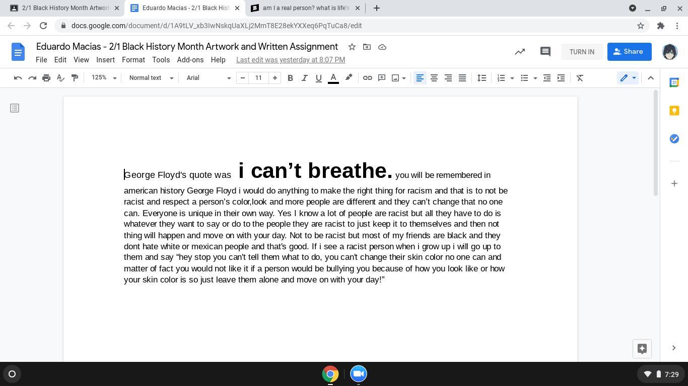This screenshot has height=386, width=688.
Task: Open Zoom from the shelf
Action: (359, 374)
